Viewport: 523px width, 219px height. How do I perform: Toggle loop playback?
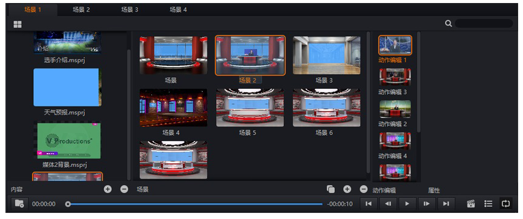pos(505,203)
